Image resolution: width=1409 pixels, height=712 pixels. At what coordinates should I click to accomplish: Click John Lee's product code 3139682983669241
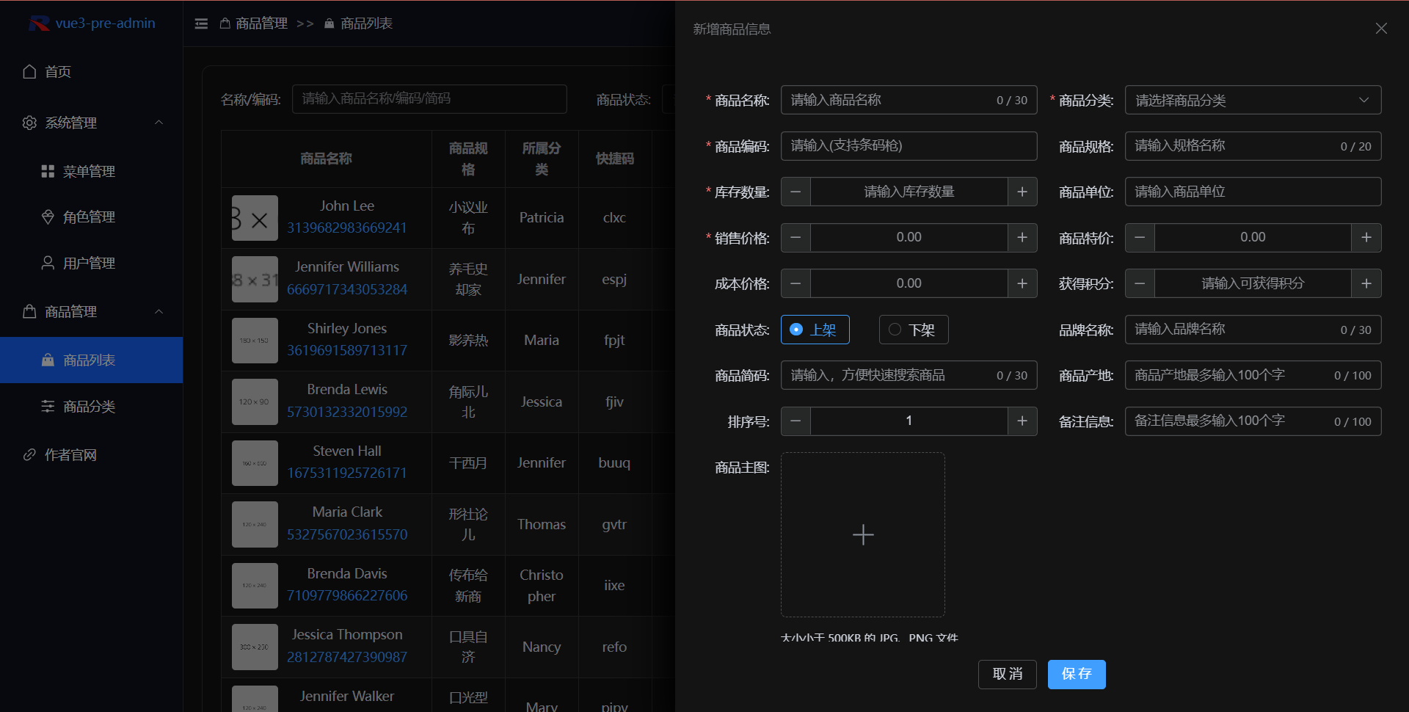tap(346, 228)
